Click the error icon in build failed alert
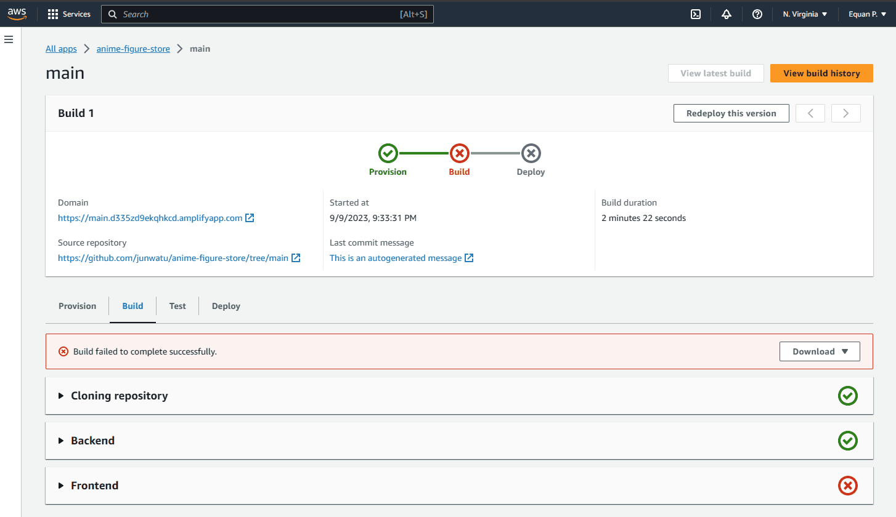 click(x=63, y=351)
